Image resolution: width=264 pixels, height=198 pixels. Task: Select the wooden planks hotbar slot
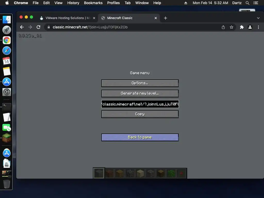[120, 173]
